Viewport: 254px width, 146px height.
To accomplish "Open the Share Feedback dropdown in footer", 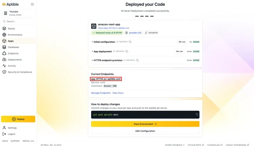I will pyautogui.click(x=175, y=145).
